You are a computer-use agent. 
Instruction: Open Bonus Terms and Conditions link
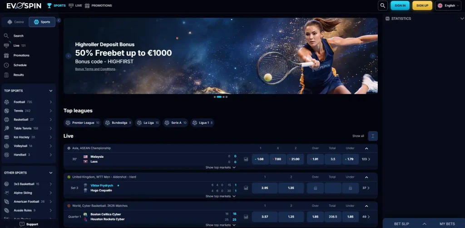pos(95,69)
